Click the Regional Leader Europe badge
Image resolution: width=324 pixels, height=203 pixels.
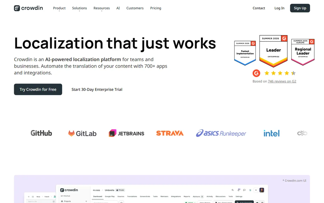tap(303, 52)
